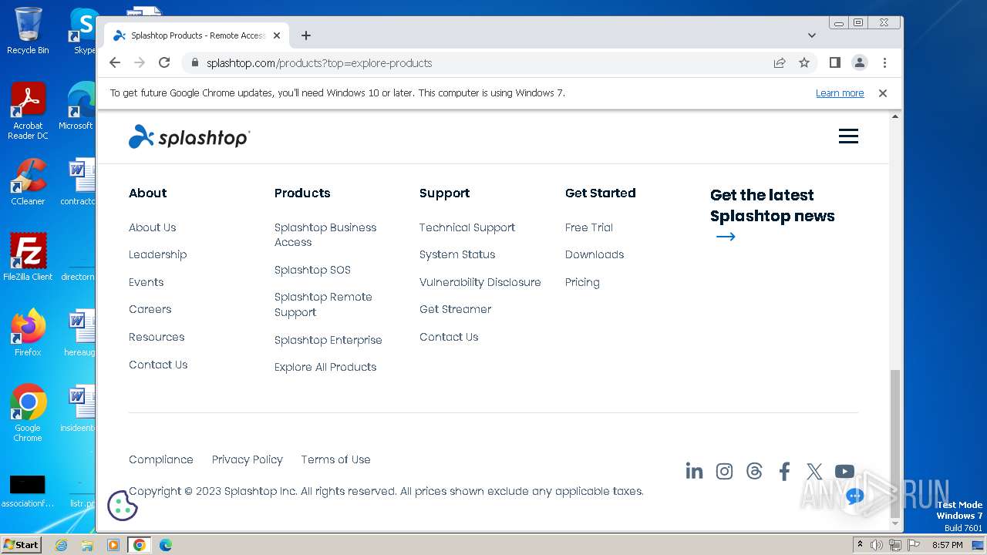Open Splashtop Enterprise link
The width and height of the screenshot is (987, 555).
pyautogui.click(x=328, y=340)
